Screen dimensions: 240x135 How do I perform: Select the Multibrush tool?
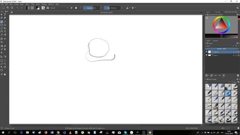pyautogui.click(x=5, y=35)
